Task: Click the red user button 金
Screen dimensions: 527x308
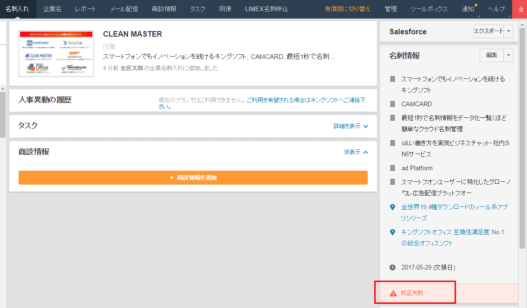Action: coord(520,9)
